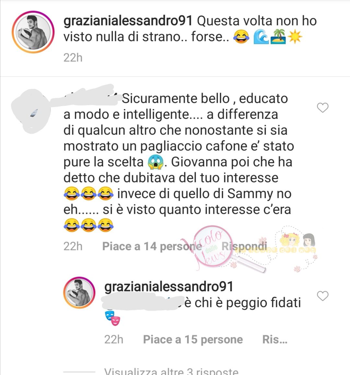Screen dimensions: 350x375
Task: Like grazianialessandro91's reply "è chi è peggio fidati"
Action: [322, 296]
